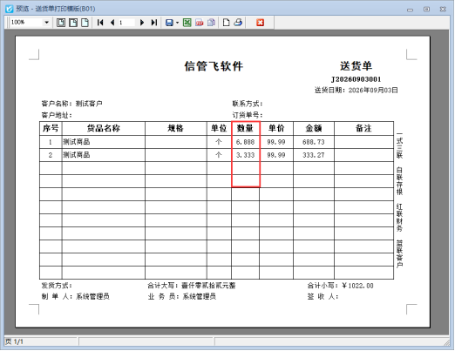
Task: Select the quantity value 6.888
Action: tap(245, 142)
